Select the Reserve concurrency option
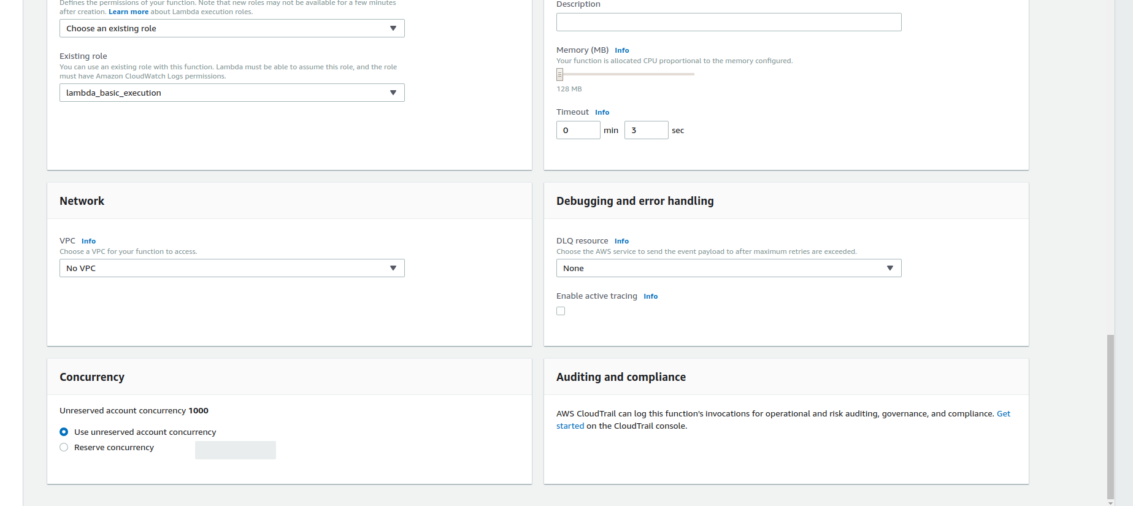Viewport: 1133px width, 506px height. 64,447
